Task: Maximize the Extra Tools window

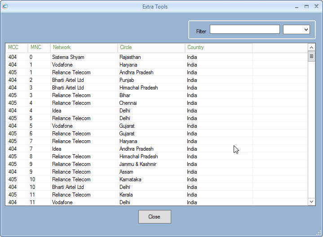Action: (x=306, y=7)
